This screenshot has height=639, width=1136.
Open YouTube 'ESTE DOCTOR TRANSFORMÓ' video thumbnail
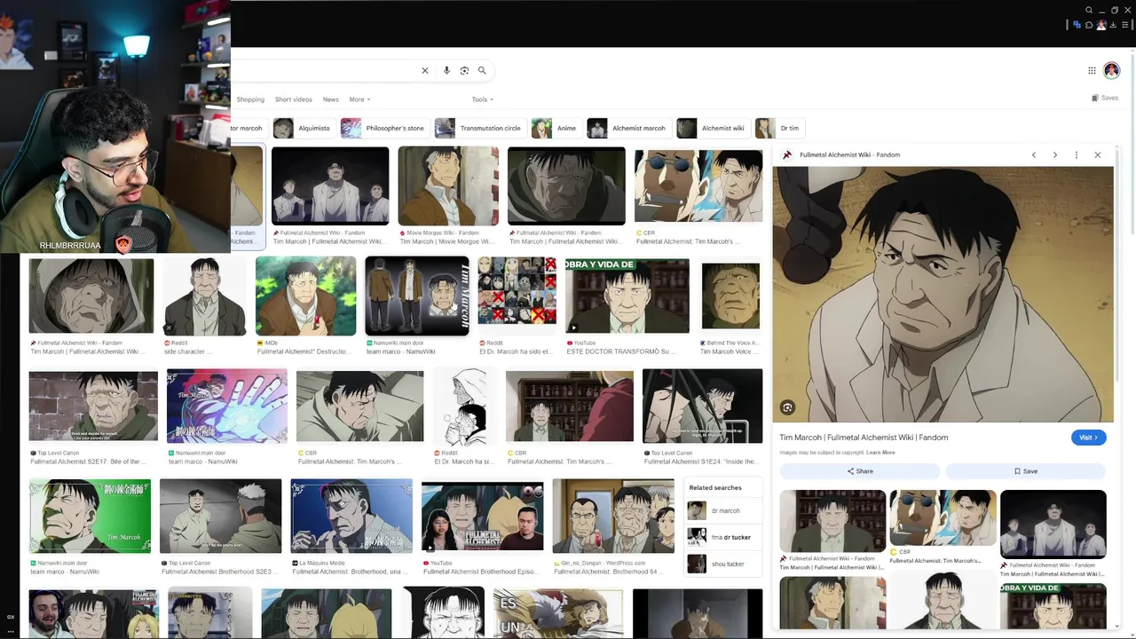click(627, 296)
